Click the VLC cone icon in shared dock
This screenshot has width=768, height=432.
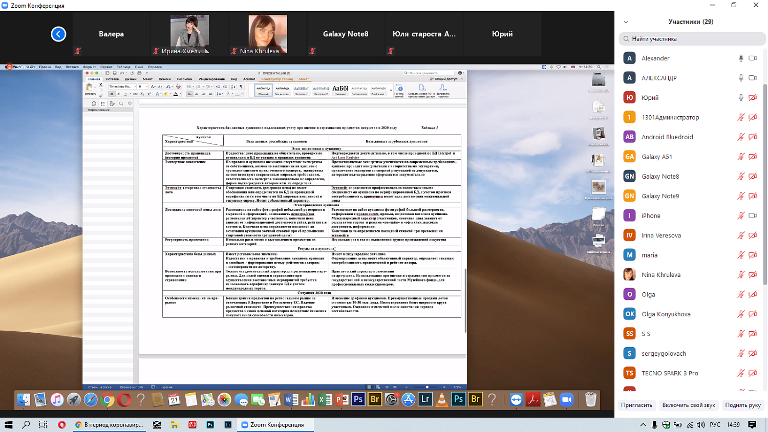click(x=442, y=400)
